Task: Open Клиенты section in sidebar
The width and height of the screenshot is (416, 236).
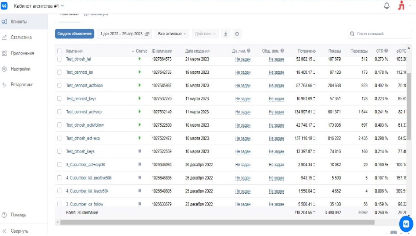Action: pyautogui.click(x=24, y=22)
